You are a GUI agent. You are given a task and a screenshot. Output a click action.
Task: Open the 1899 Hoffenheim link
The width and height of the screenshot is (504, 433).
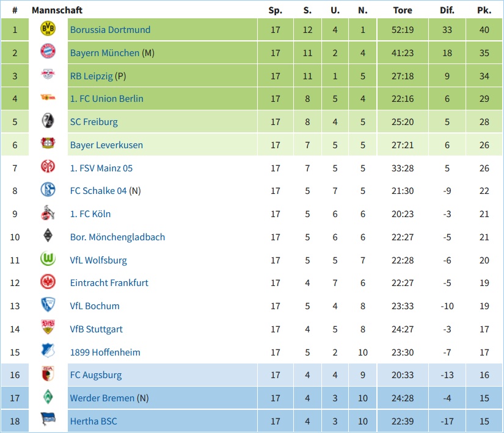tap(105, 352)
